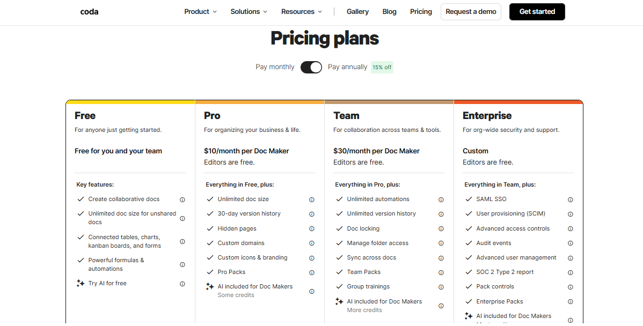
Task: Open info icon for Pro Packs
Action: point(312,272)
